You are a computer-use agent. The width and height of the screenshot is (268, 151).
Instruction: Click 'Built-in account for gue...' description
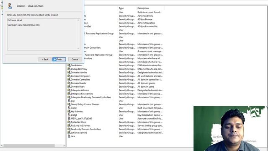pyautogui.click(x=150, y=108)
